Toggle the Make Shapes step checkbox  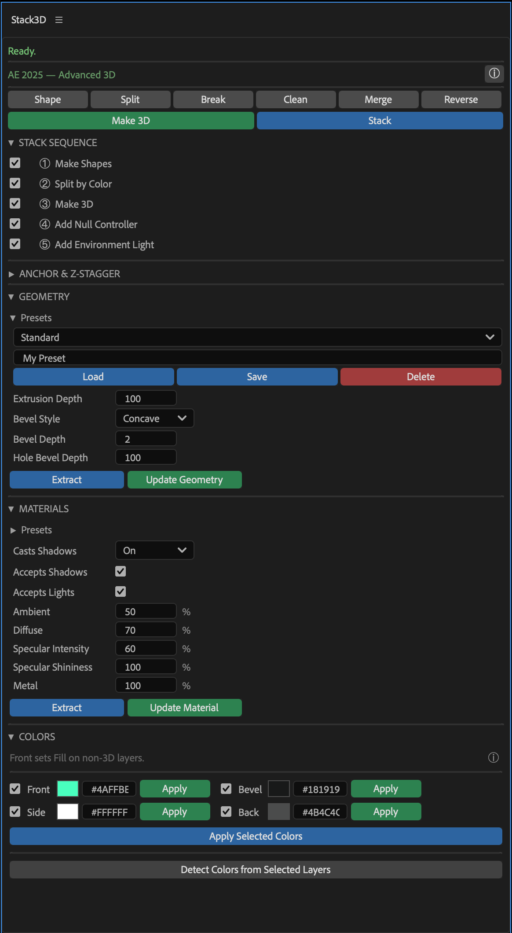click(15, 163)
